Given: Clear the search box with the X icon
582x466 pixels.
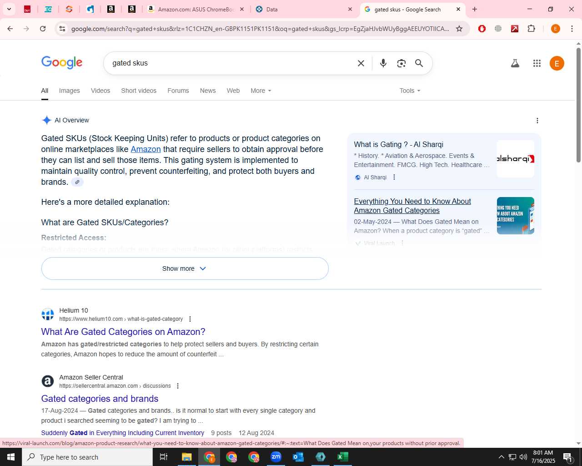Looking at the screenshot, I should [x=361, y=63].
